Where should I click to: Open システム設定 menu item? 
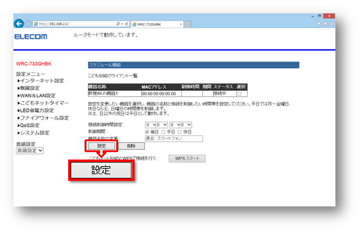[x=33, y=133]
